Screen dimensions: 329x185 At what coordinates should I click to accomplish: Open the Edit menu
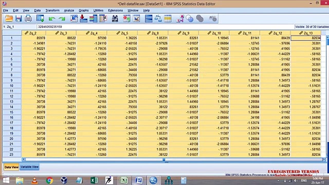16,11
